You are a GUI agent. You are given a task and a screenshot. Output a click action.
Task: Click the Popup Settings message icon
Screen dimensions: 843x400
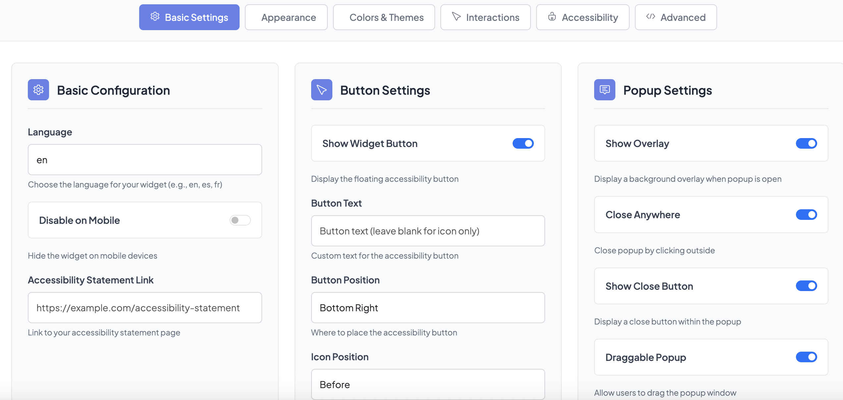604,90
